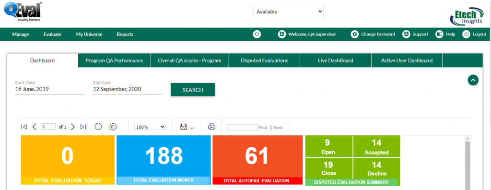Image resolution: width=491 pixels, height=190 pixels.
Task: Click the Disputed Evaluation Summary label
Action: [351, 182]
